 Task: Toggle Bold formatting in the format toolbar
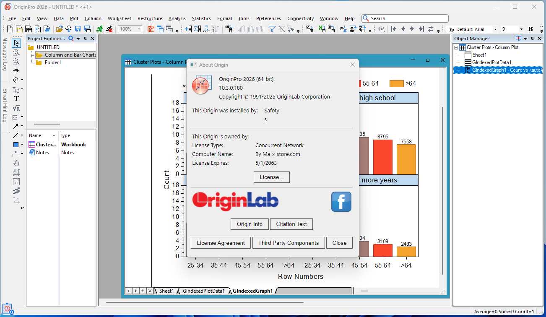click(530, 29)
